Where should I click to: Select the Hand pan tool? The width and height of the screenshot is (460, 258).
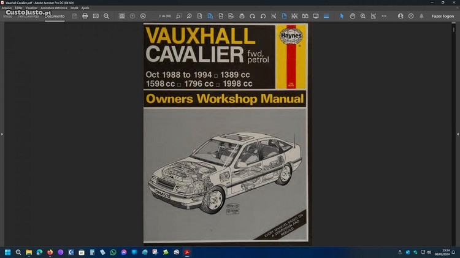[x=353, y=16]
